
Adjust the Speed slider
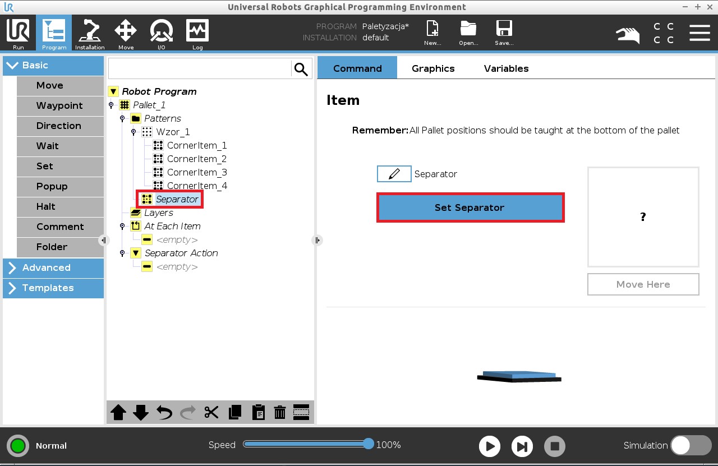point(308,444)
